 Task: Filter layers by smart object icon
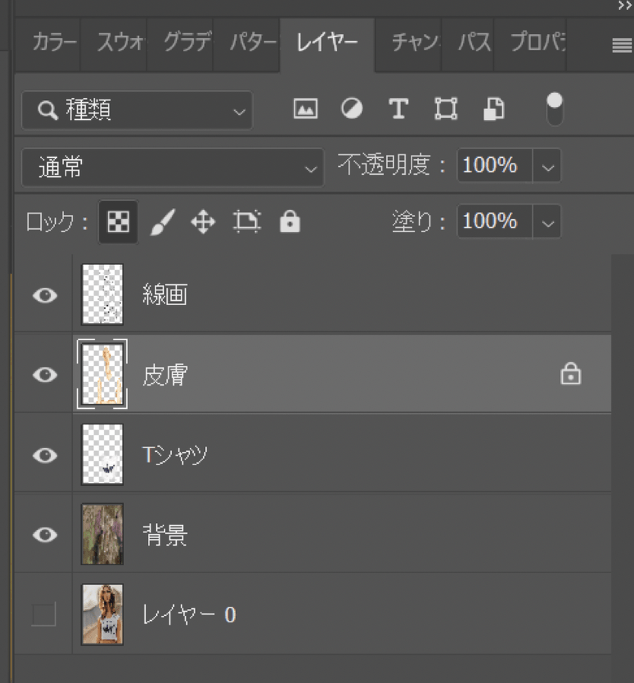click(x=494, y=109)
